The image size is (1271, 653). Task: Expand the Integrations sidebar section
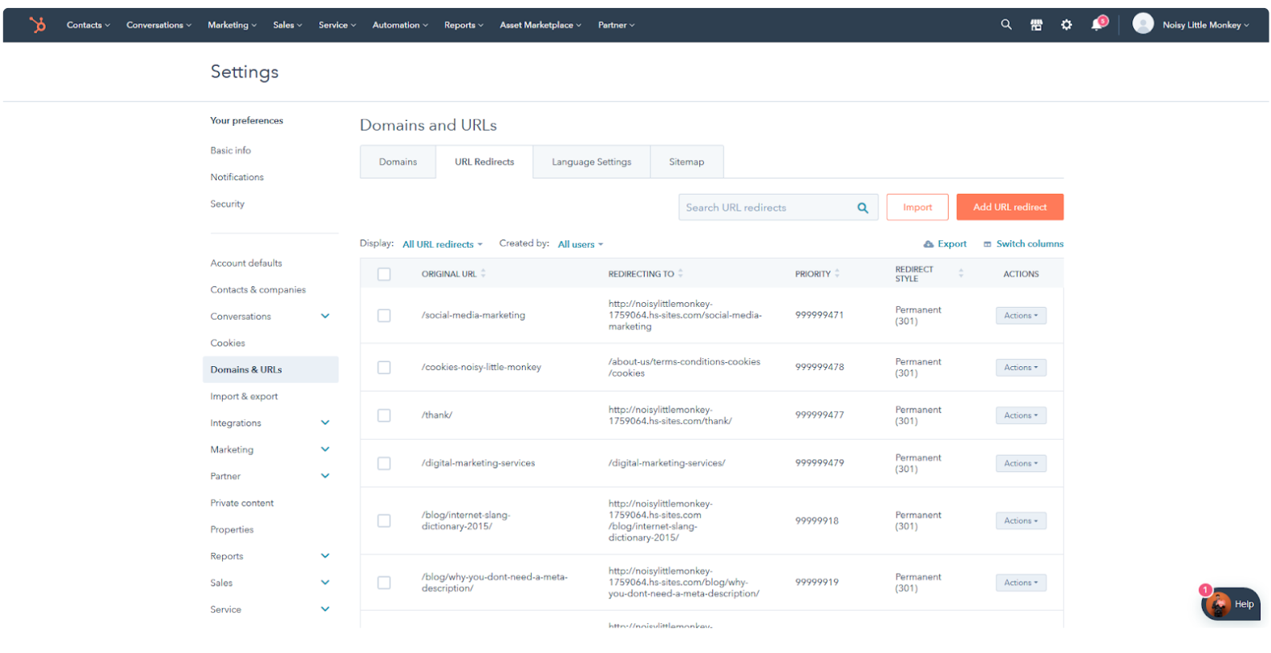325,423
